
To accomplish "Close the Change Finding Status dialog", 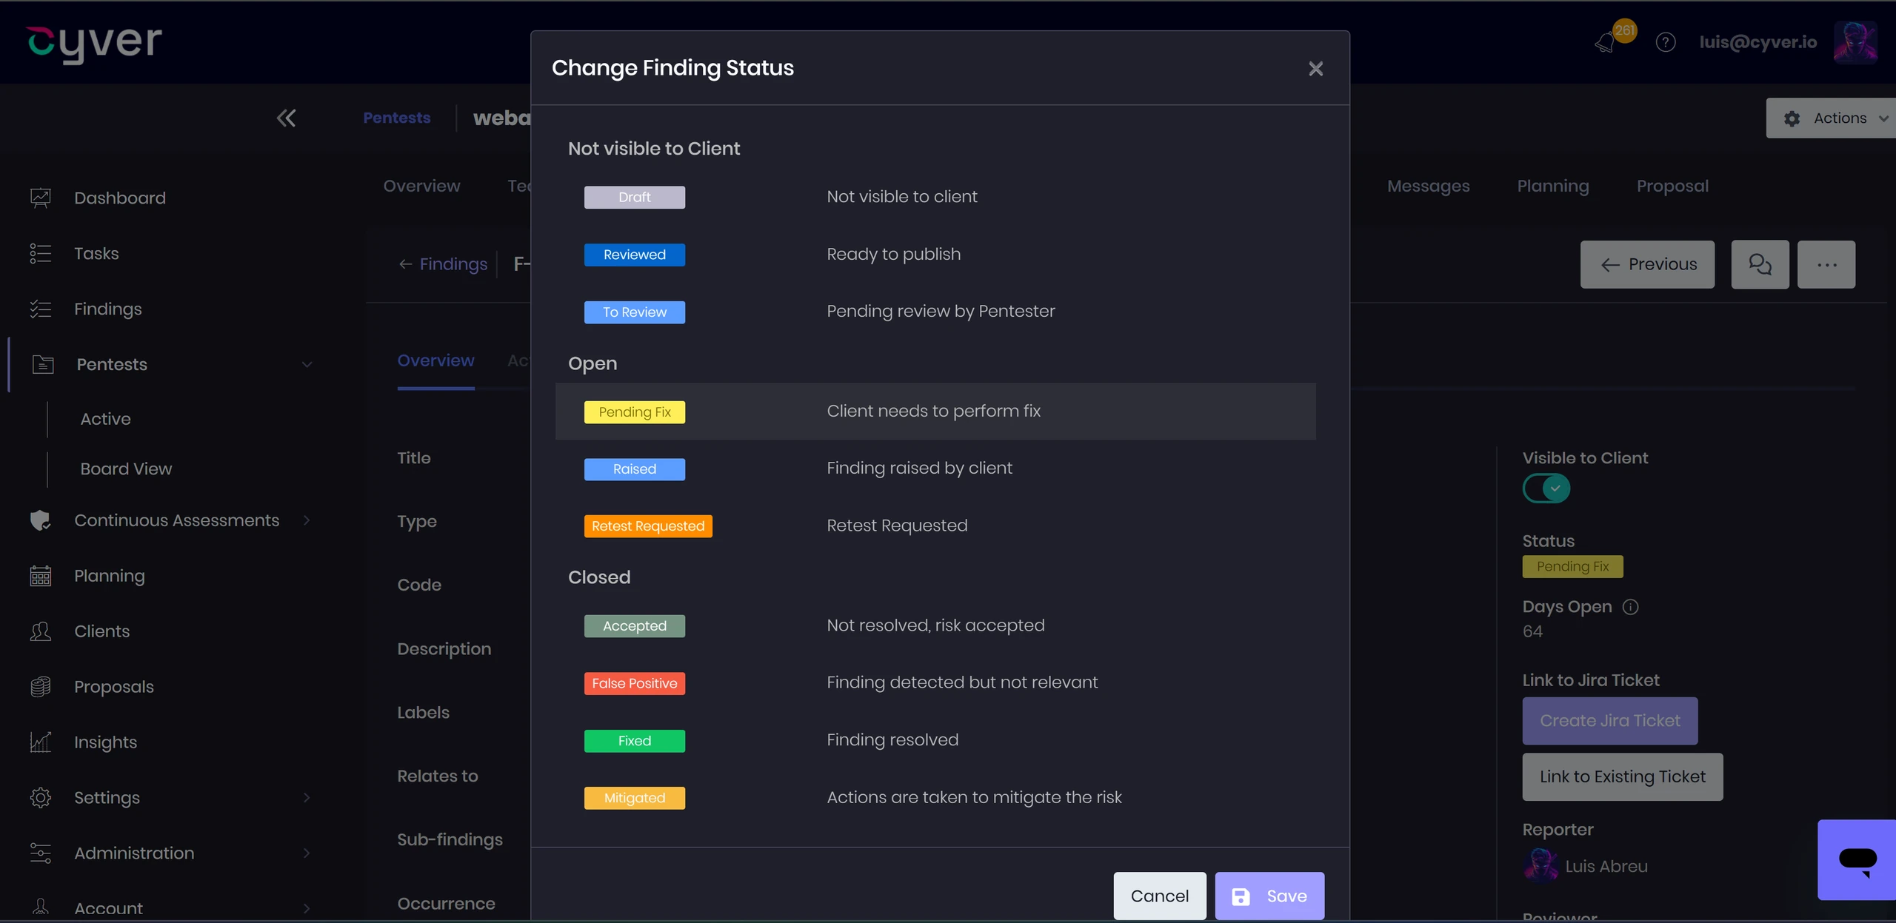I will [x=1315, y=69].
